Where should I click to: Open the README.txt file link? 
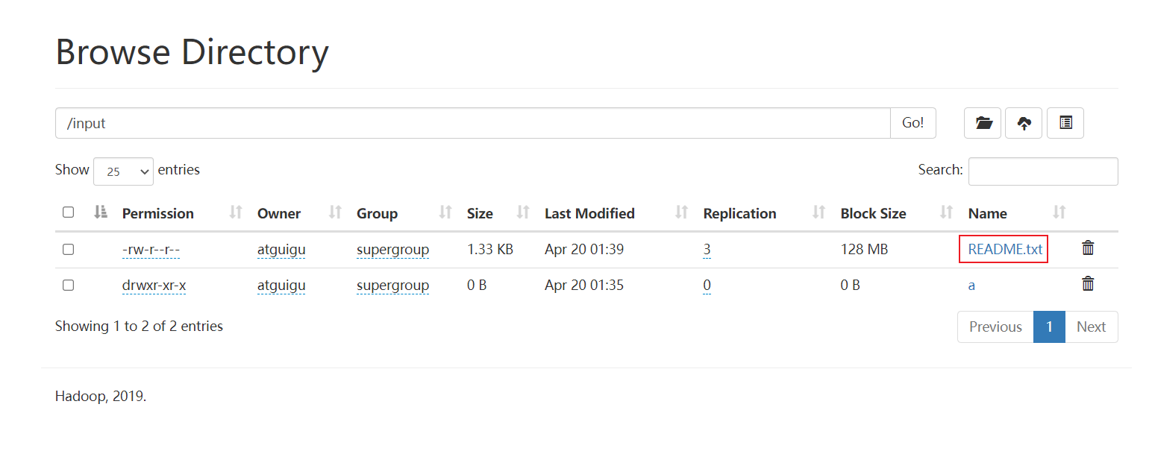point(1004,250)
